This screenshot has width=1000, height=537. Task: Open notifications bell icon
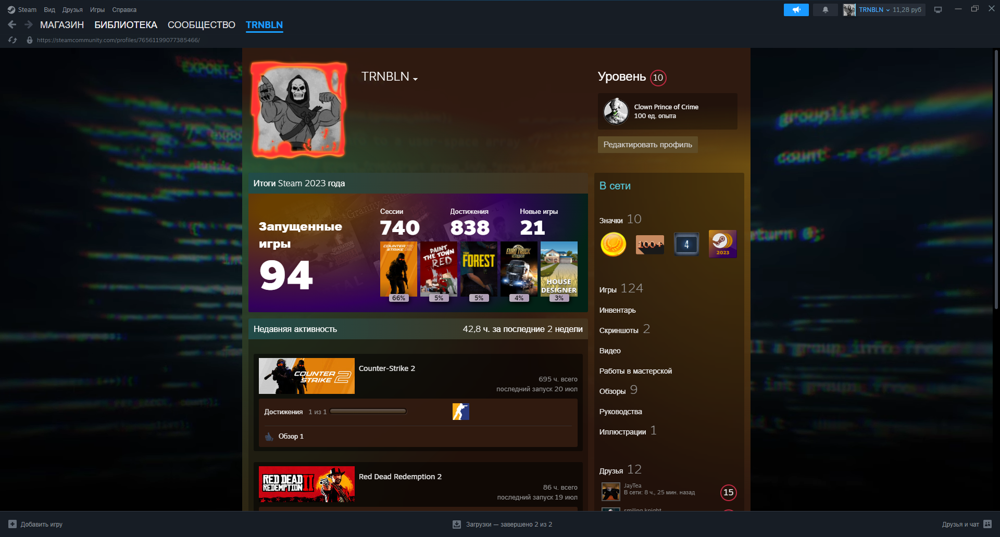tap(825, 10)
